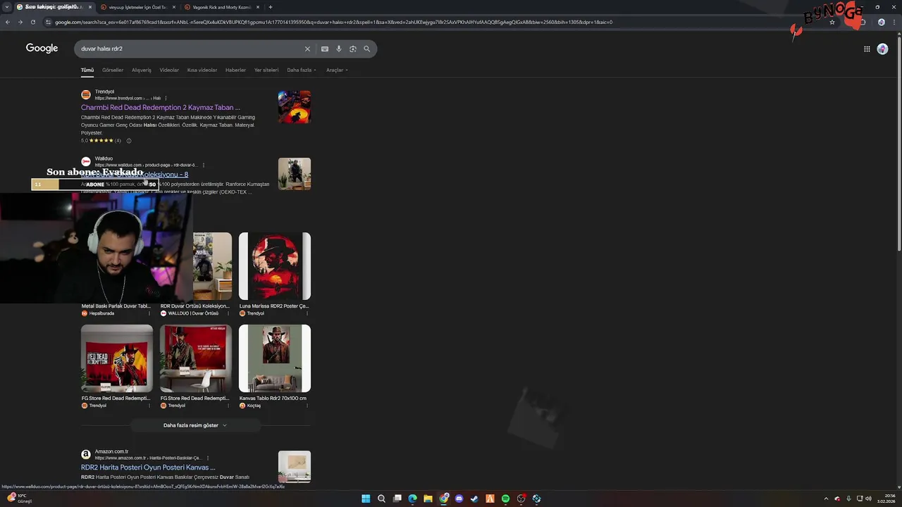Open Chrome extensions puzzle icon

point(863,22)
